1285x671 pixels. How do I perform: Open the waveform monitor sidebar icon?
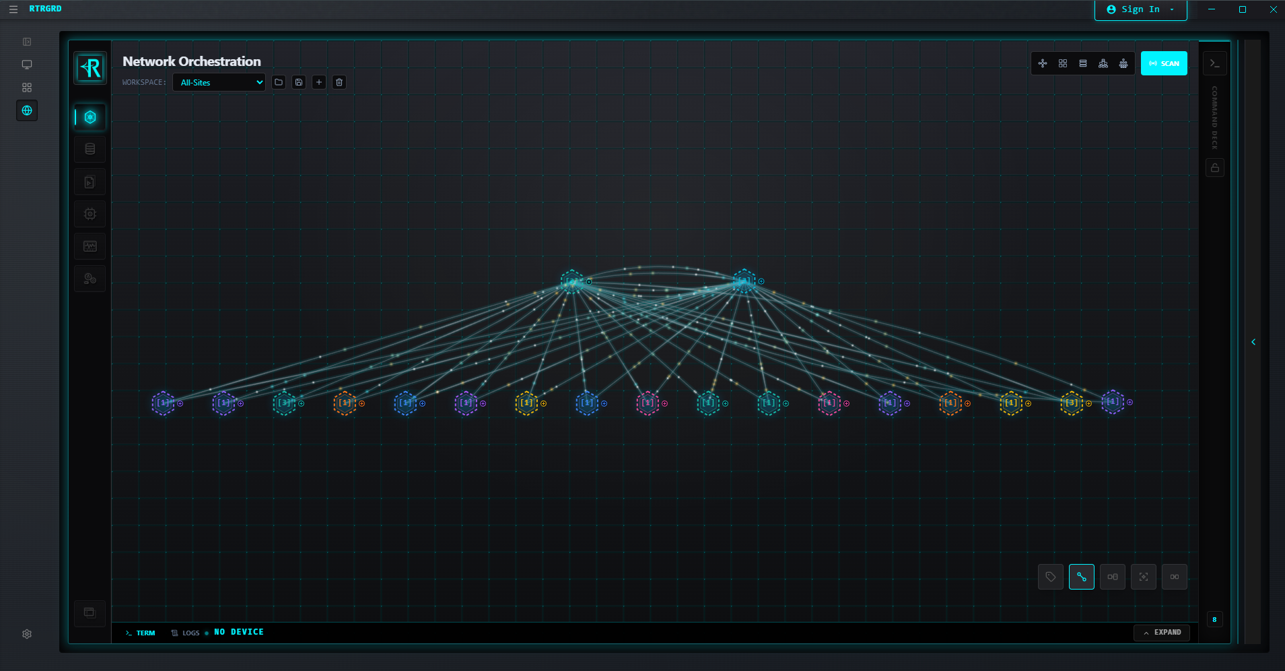90,246
